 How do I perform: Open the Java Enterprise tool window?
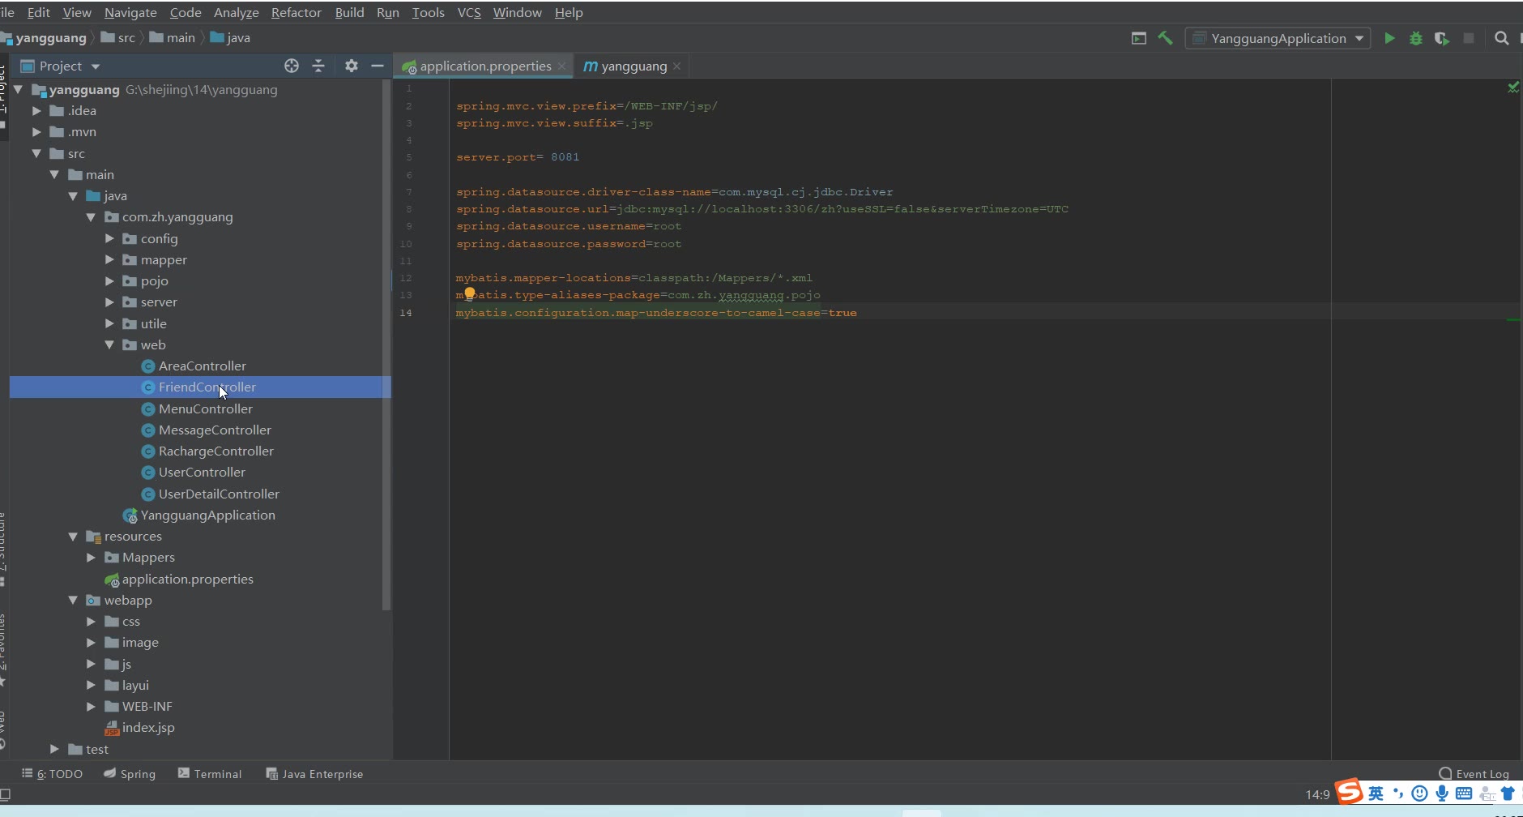(314, 774)
